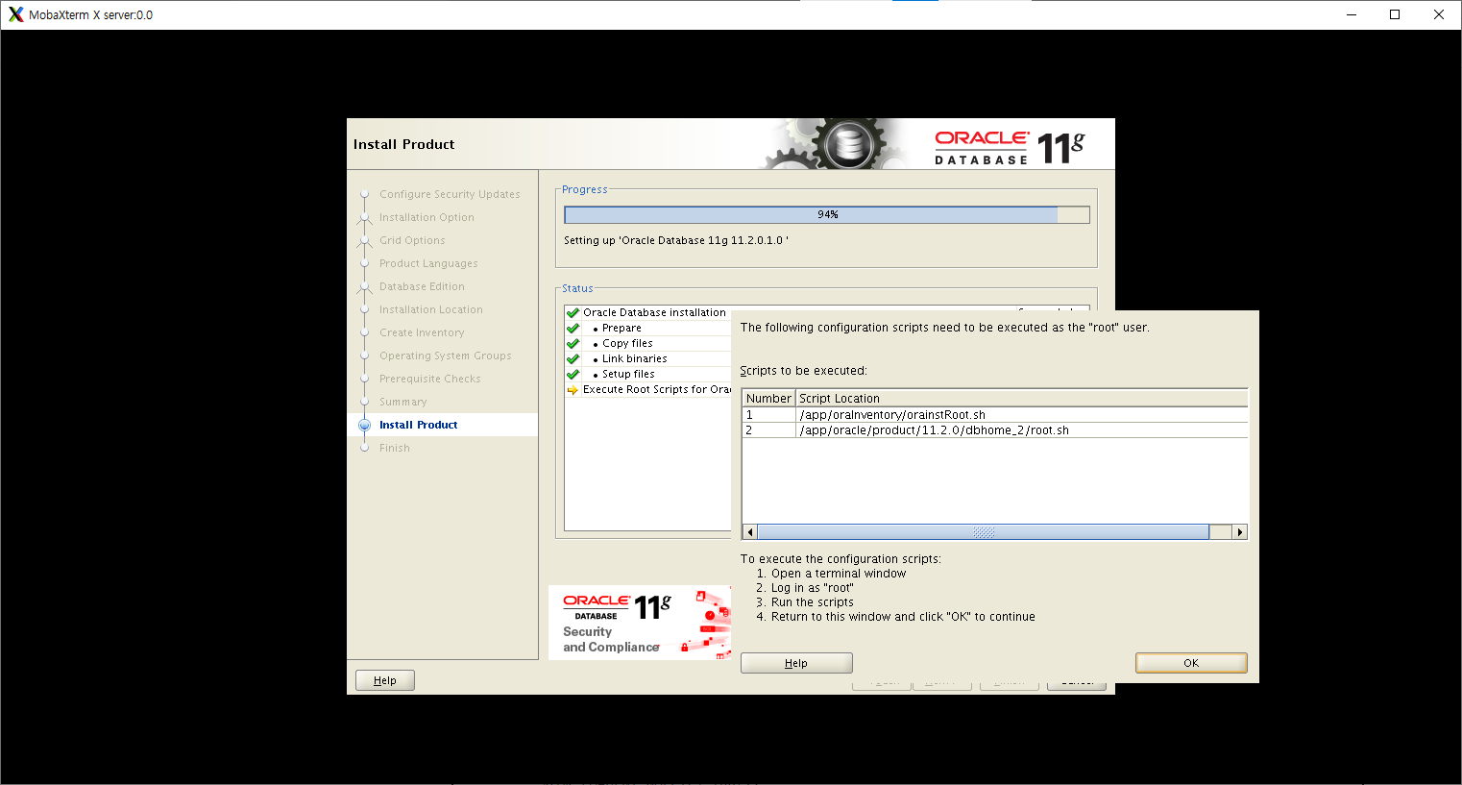Image resolution: width=1462 pixels, height=785 pixels.
Task: Click the Script Location column header
Action: (x=1022, y=398)
